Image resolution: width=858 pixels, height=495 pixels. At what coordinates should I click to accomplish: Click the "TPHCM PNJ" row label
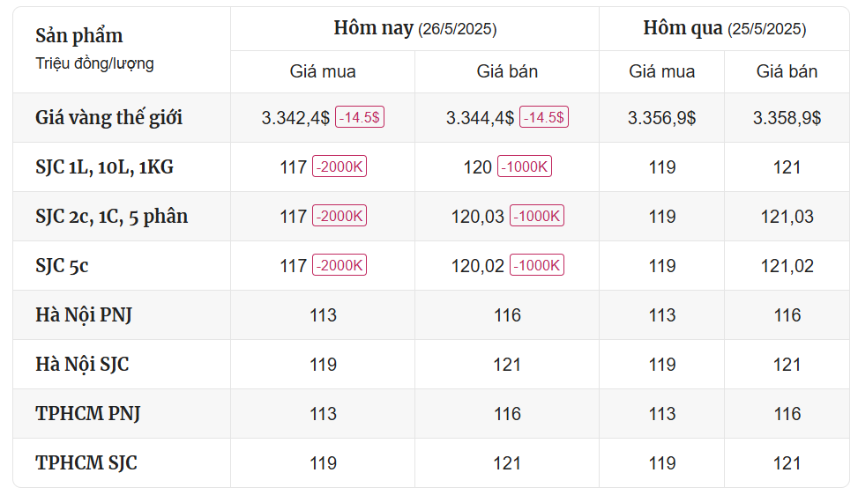tap(87, 414)
